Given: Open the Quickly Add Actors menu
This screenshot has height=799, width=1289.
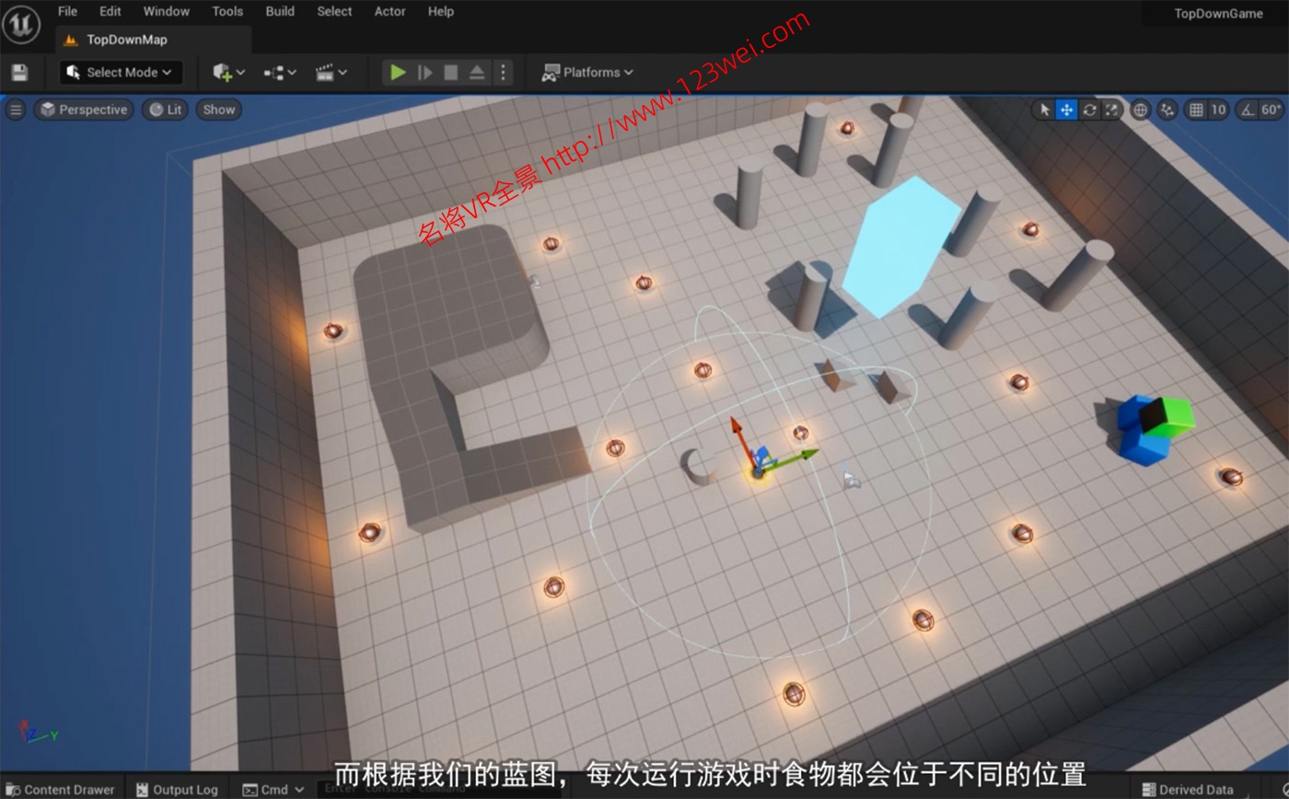Looking at the screenshot, I should coord(224,72).
